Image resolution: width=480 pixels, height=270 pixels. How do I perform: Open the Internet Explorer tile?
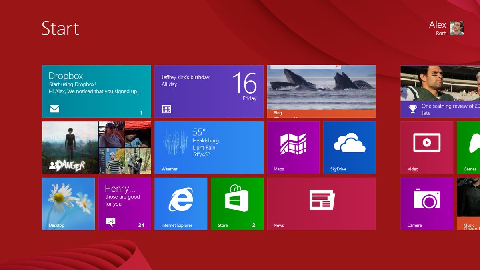pyautogui.click(x=181, y=204)
